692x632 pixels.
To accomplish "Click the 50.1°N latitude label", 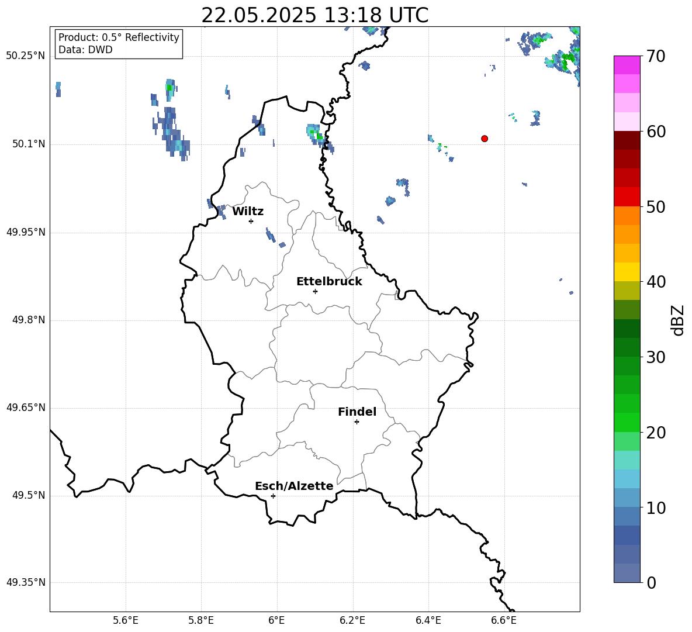I will click(x=29, y=144).
